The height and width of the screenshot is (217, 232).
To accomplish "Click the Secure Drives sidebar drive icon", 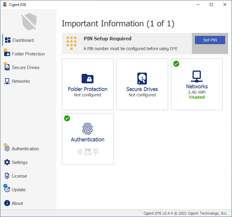I will coord(7,67).
